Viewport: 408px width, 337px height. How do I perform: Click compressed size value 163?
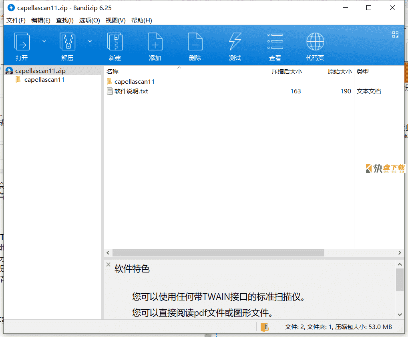pyautogui.click(x=295, y=91)
